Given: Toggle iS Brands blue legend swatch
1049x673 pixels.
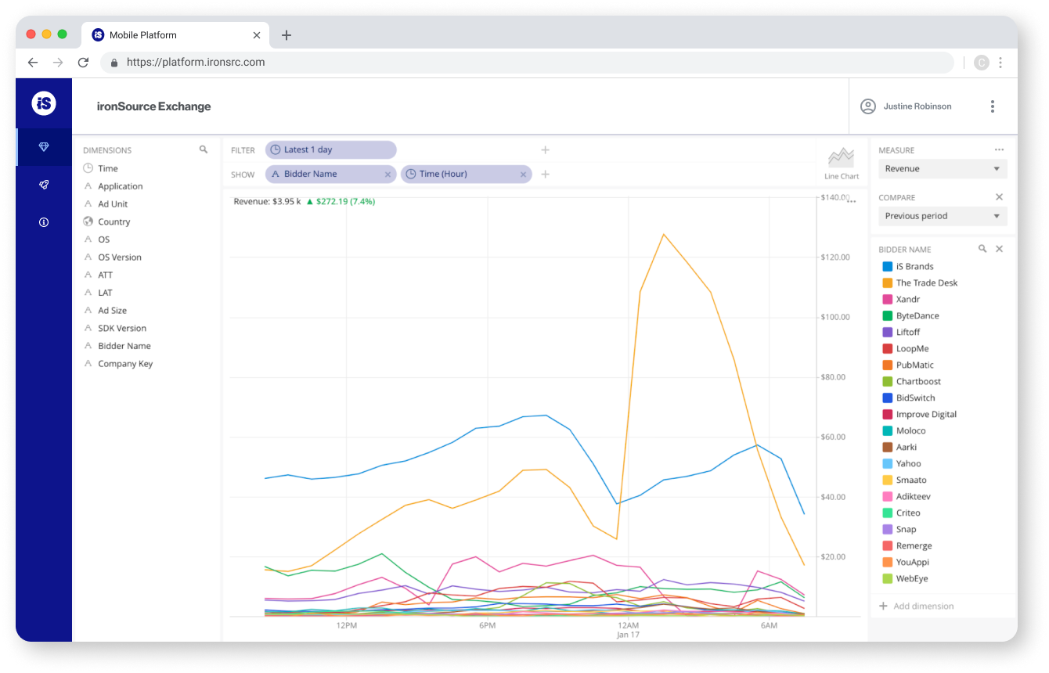Looking at the screenshot, I should (x=888, y=267).
